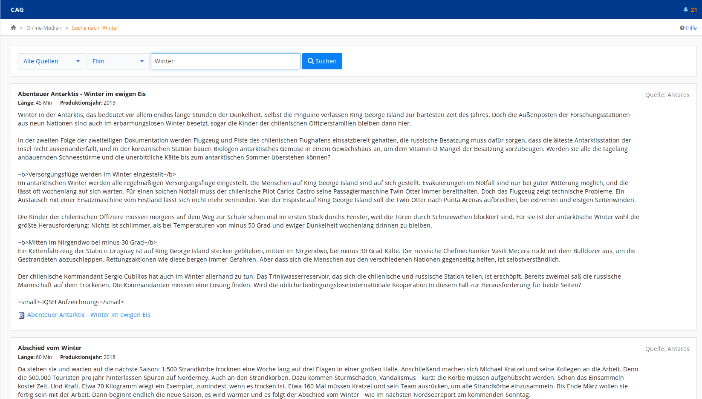Click the document icon beside film link
This screenshot has height=399, width=702.
coord(21,315)
